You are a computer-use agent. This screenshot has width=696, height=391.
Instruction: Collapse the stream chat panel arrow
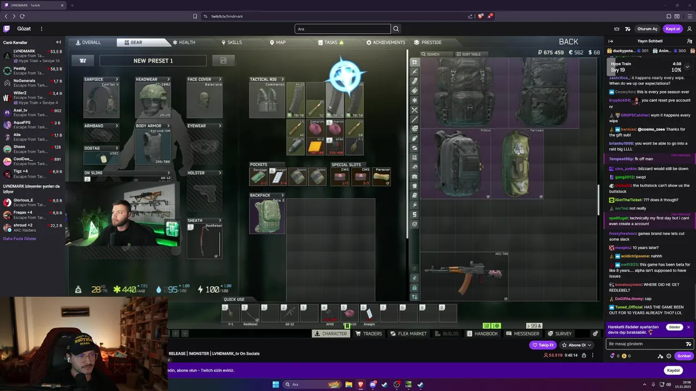click(611, 41)
